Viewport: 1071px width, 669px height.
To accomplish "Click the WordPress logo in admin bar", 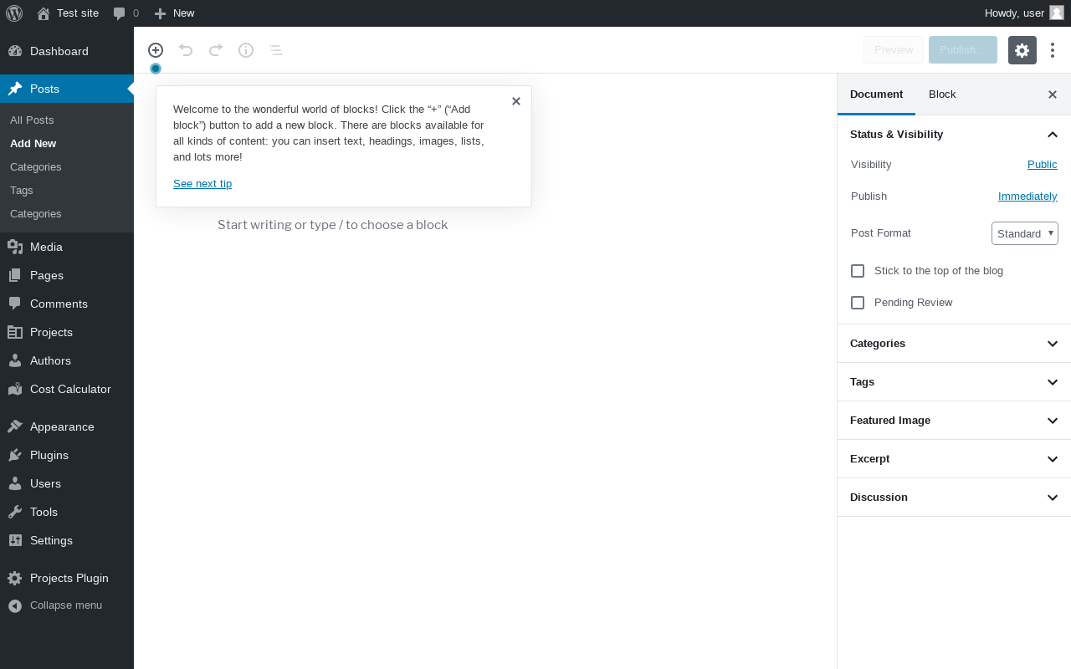I will pyautogui.click(x=14, y=13).
